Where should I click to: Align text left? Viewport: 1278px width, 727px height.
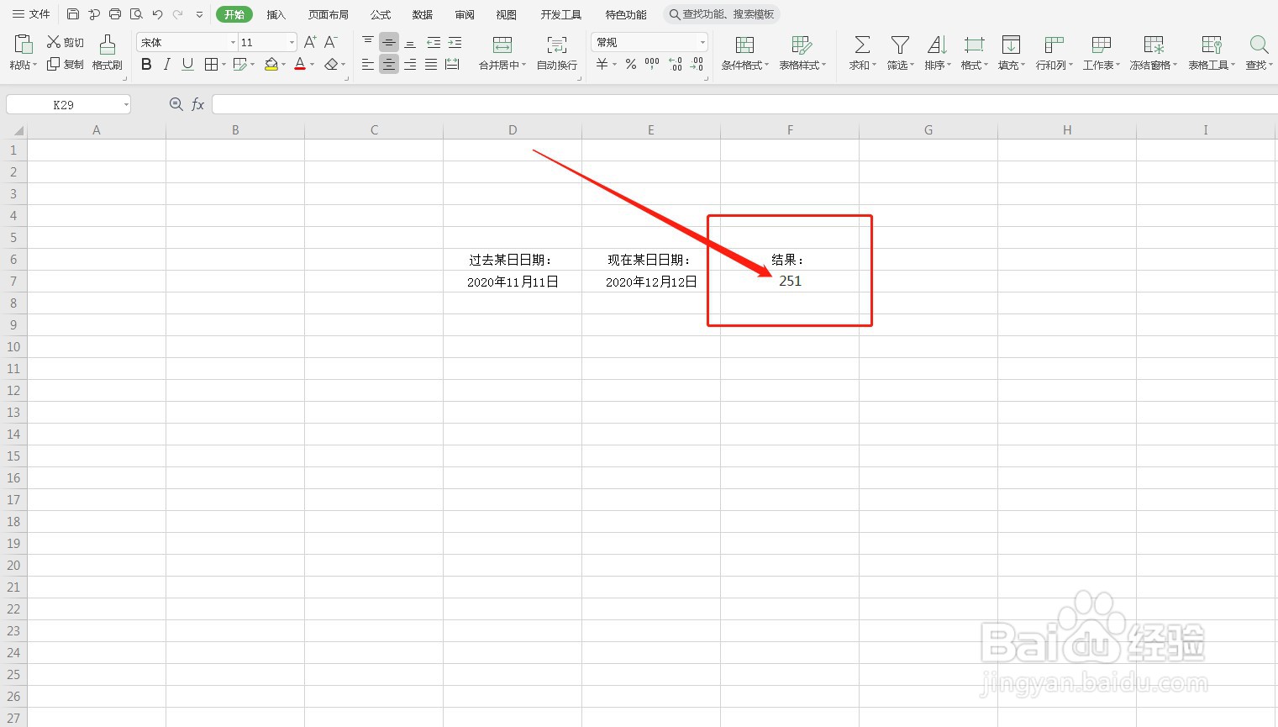[368, 64]
